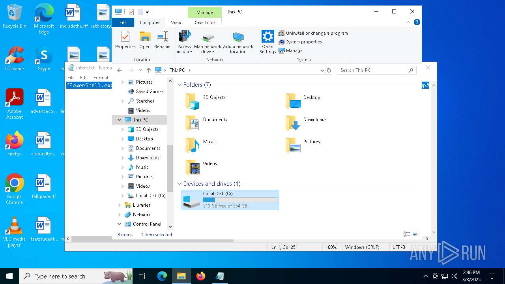Click the Windows Start button
The width and height of the screenshot is (505, 284).
tap(9, 276)
